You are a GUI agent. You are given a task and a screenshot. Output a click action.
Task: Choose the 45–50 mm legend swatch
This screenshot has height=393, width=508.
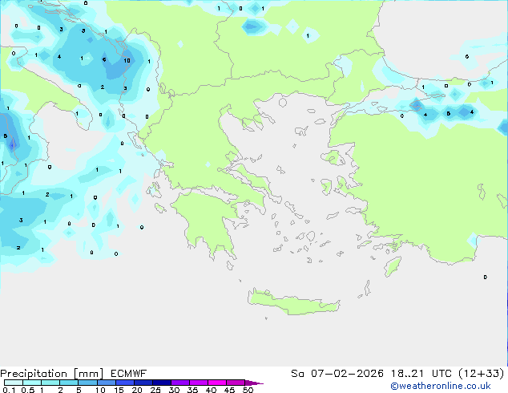coord(236,383)
